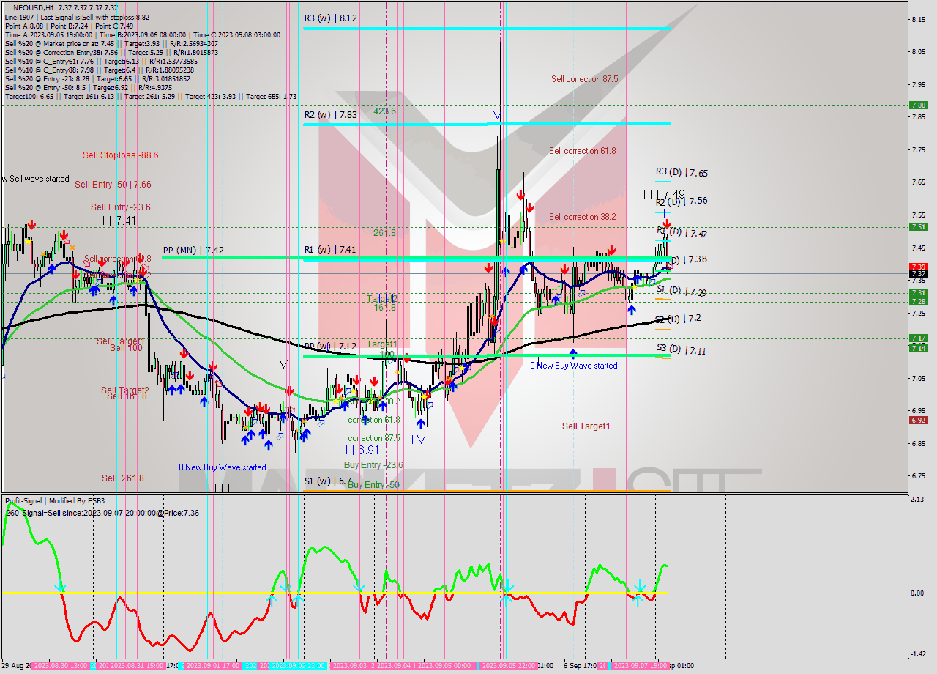937x674 pixels.
Task: Click the NEOUSD,H1 chart title text
Action: pos(66,7)
